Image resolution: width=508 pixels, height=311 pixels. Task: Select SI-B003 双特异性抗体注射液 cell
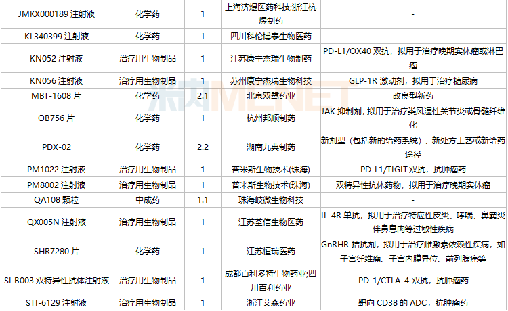[56, 281]
